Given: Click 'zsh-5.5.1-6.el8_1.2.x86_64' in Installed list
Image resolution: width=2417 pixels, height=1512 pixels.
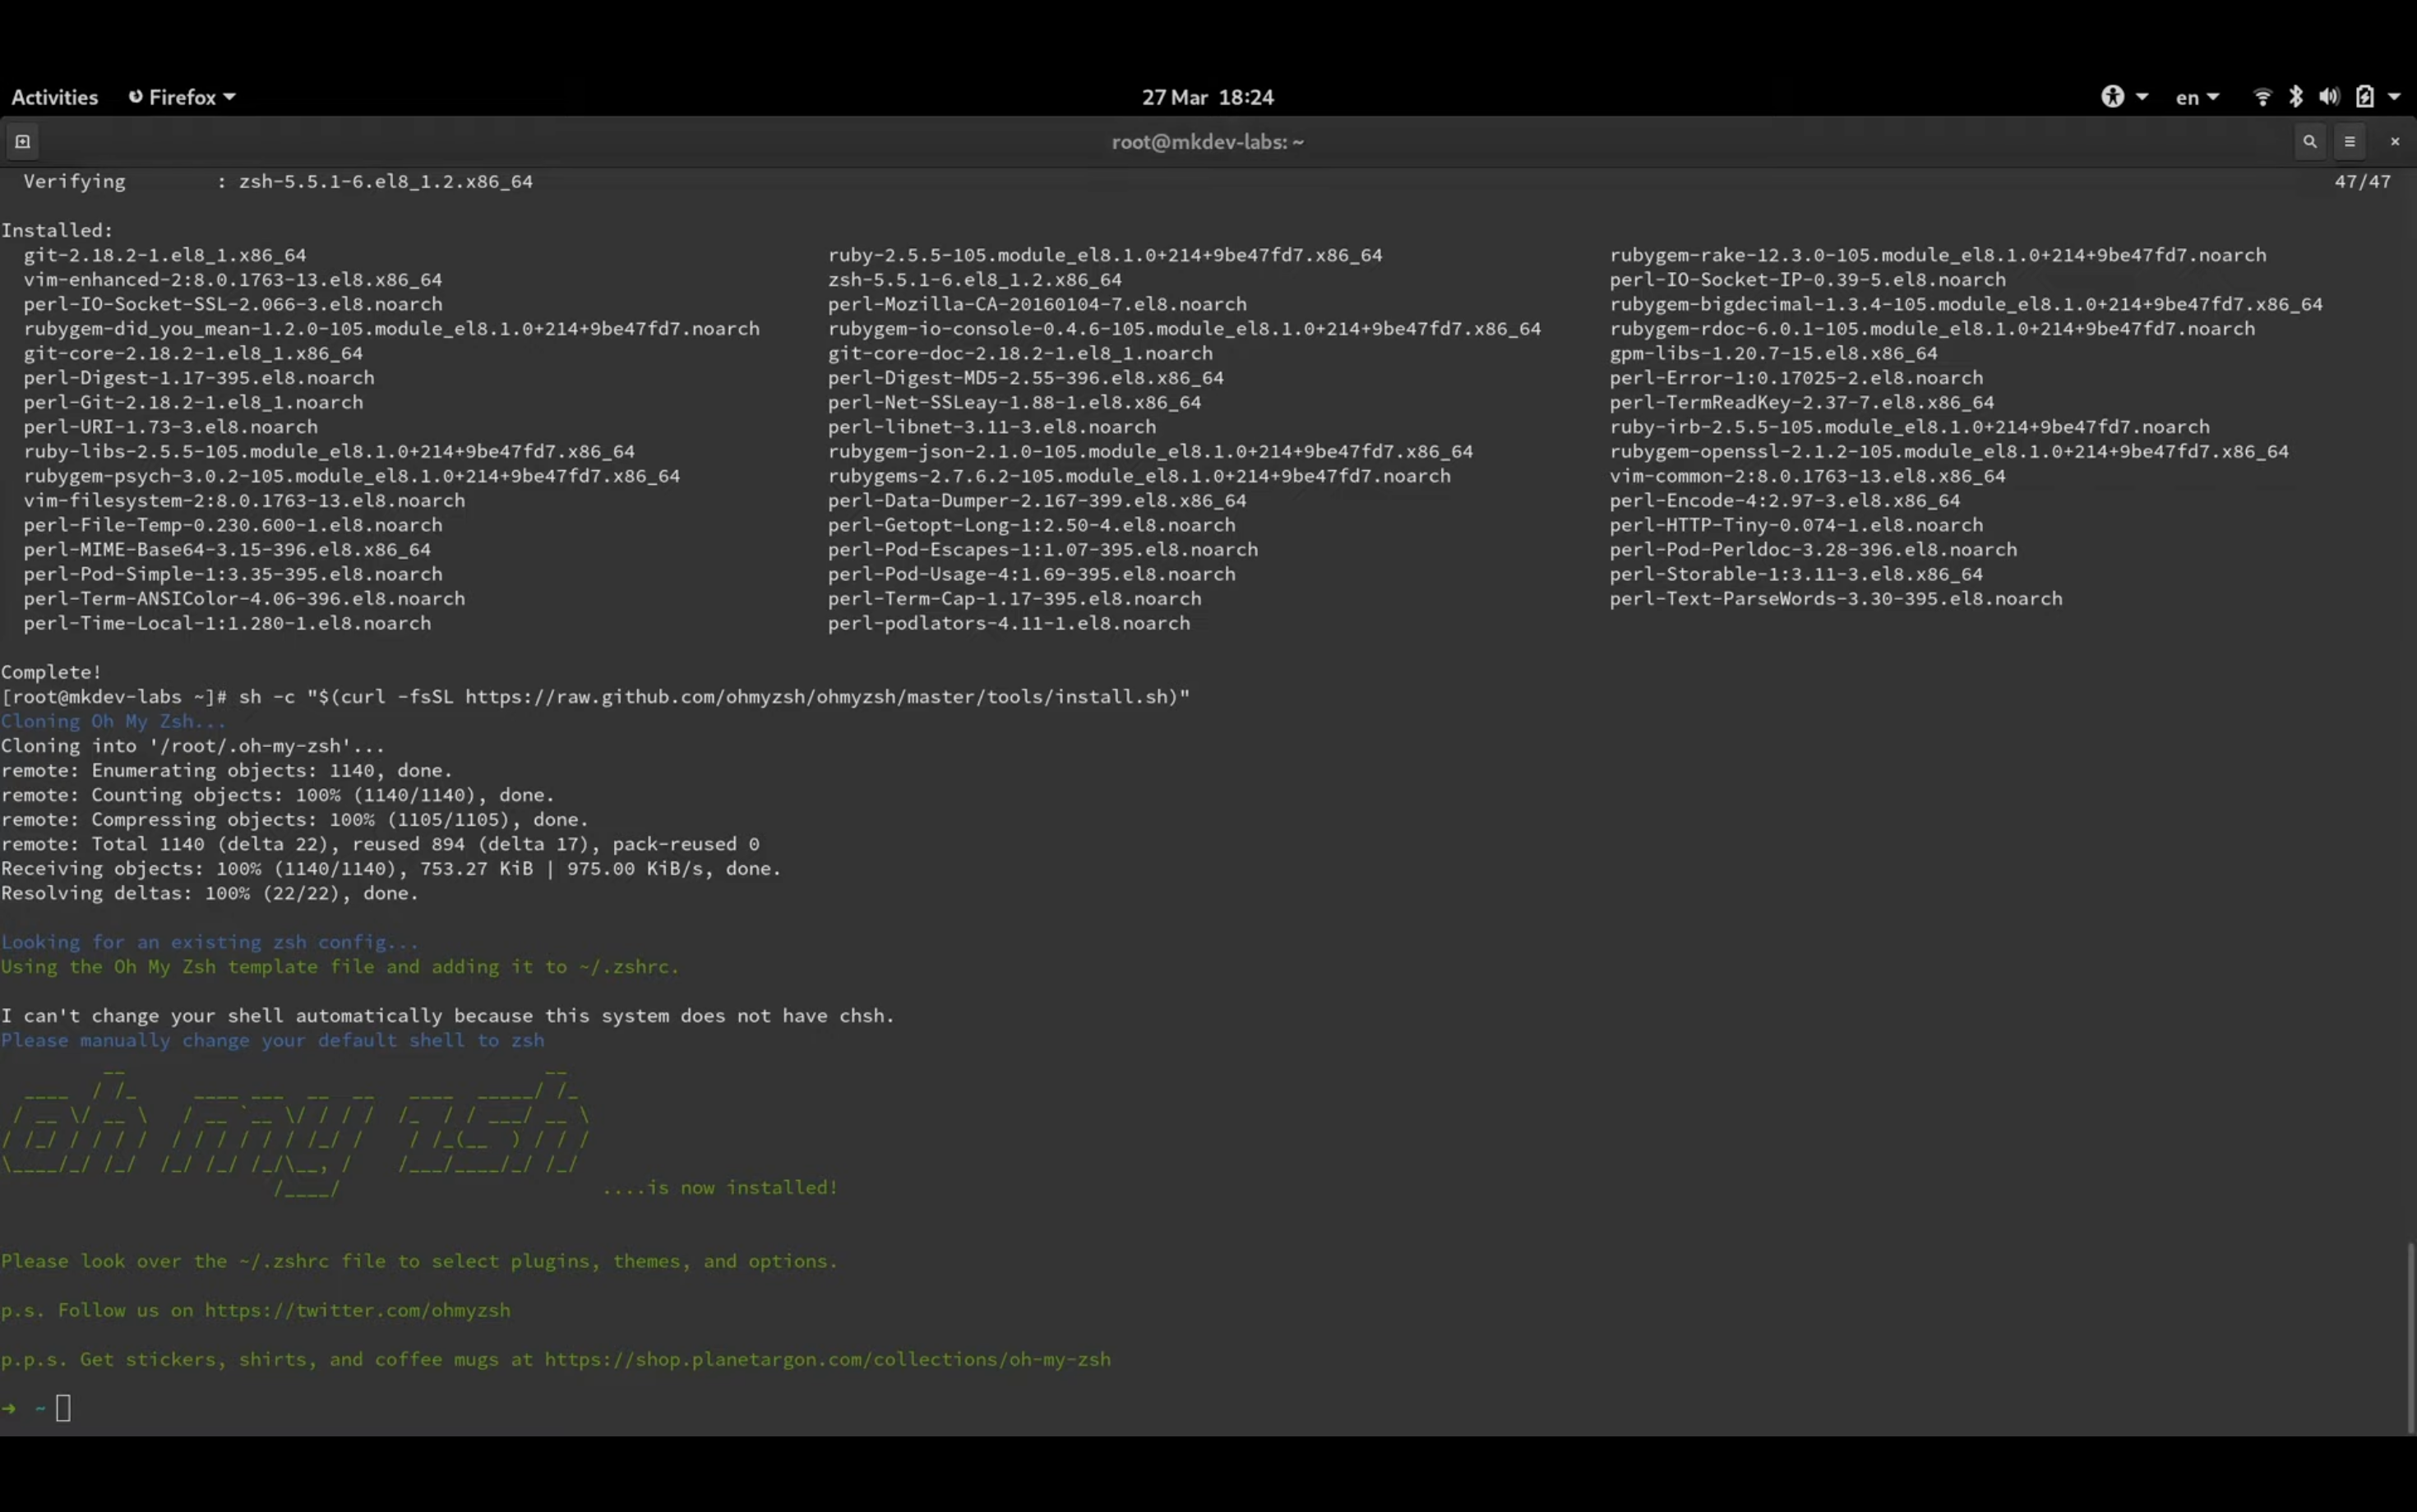Looking at the screenshot, I should pos(974,280).
